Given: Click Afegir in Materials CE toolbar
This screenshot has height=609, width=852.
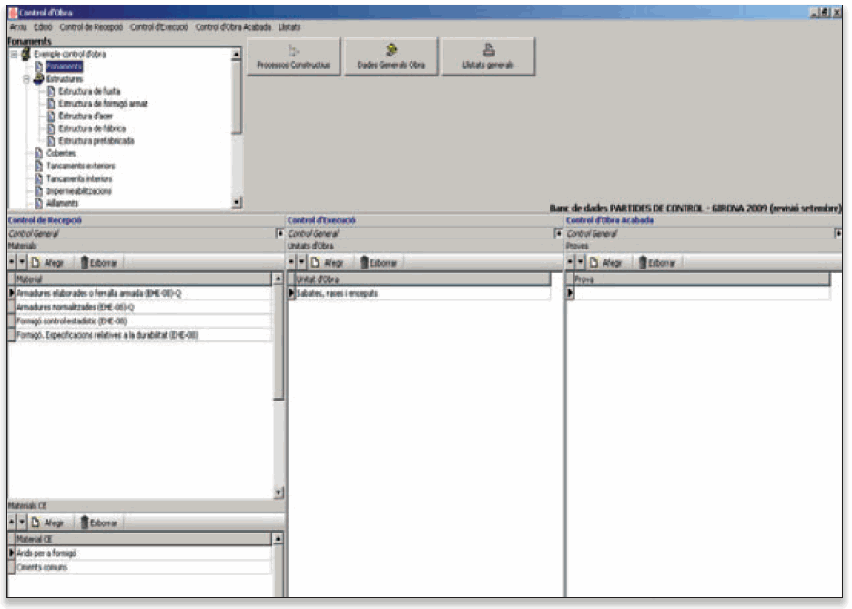Looking at the screenshot, I should (49, 523).
